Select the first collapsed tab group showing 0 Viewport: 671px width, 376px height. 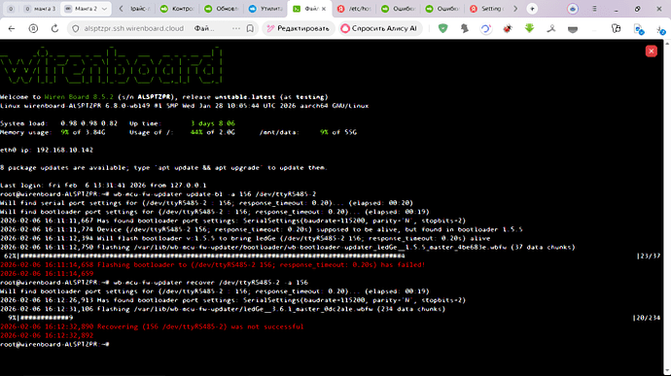point(11,9)
